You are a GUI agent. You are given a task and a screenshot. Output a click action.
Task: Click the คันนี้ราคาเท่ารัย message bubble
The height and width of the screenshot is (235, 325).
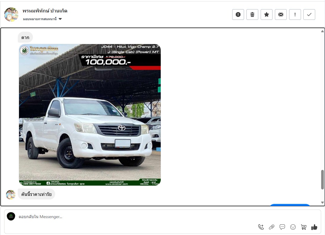[x=36, y=194]
